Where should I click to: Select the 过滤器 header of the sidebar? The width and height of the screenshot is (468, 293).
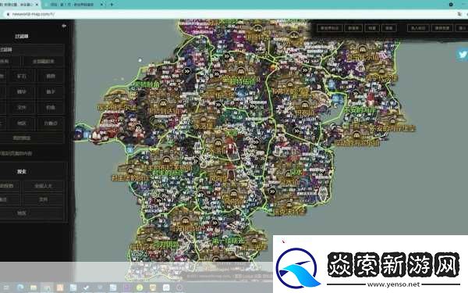[22, 36]
